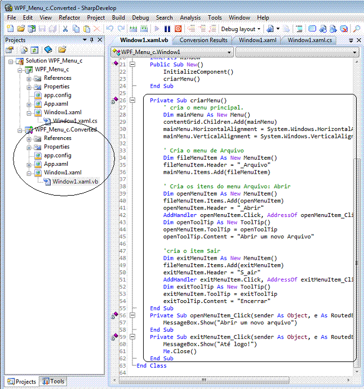
Task: Collapse the WPF_Menu_c project node
Action: tap(20, 70)
